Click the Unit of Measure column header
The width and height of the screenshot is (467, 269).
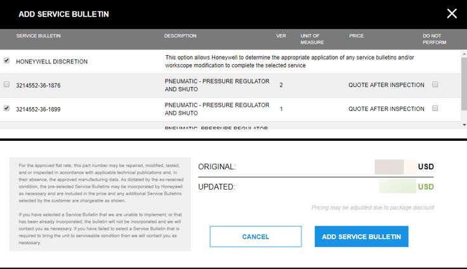pyautogui.click(x=312, y=39)
